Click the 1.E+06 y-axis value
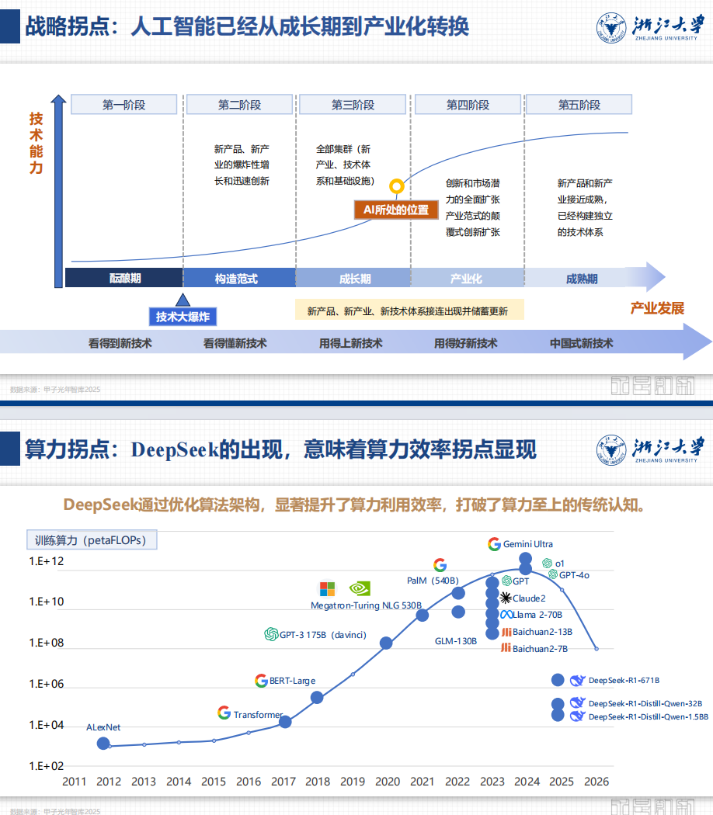713x815 pixels. pyautogui.click(x=47, y=684)
